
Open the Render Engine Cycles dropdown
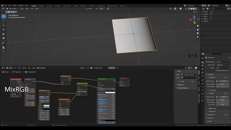(223, 62)
